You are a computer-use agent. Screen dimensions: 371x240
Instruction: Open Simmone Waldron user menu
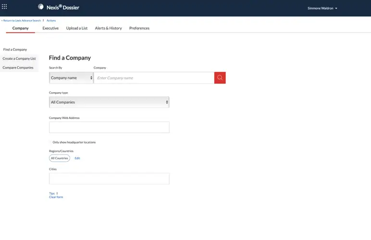click(x=322, y=8)
